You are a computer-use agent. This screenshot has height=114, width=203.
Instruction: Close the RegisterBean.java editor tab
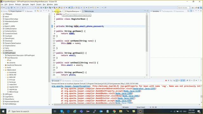pyautogui.click(x=80, y=11)
